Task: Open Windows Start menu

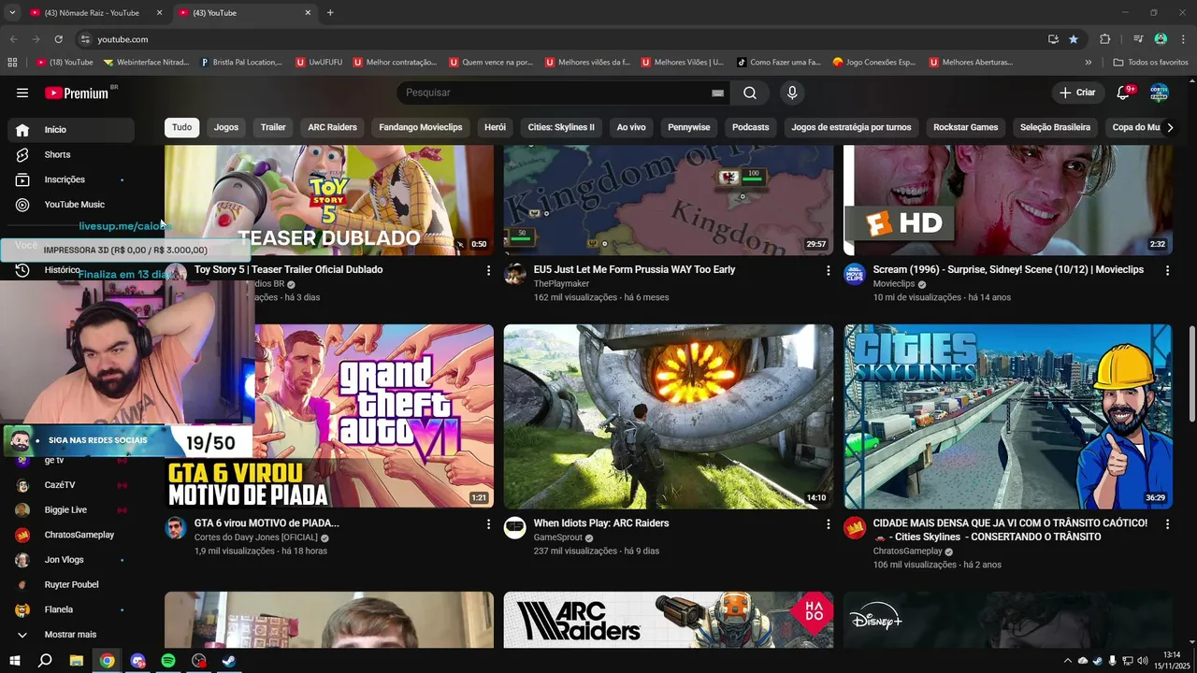Action: click(x=14, y=661)
